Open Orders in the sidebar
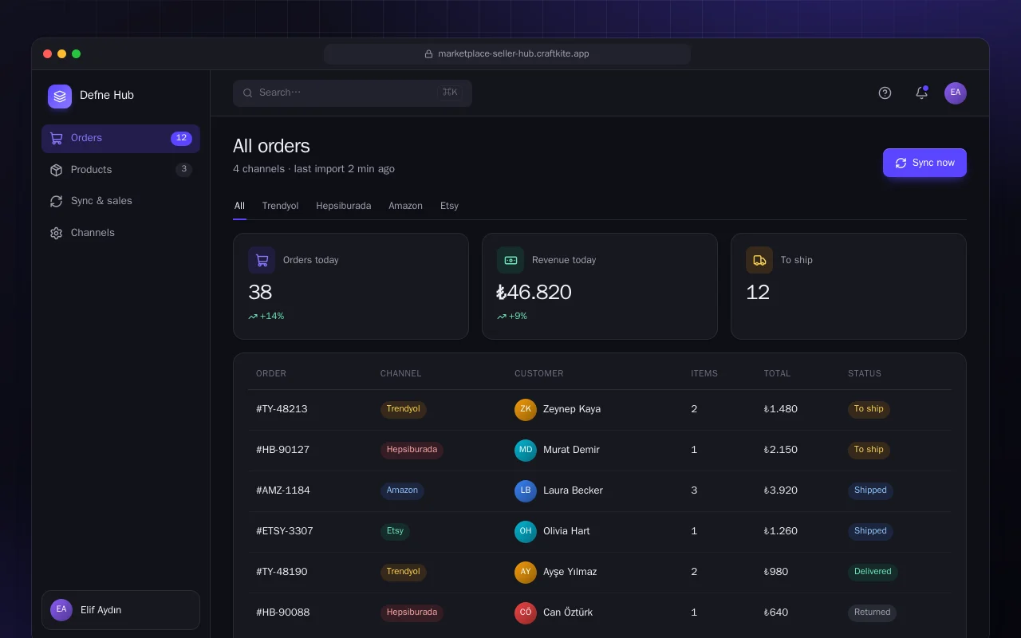 click(x=120, y=138)
